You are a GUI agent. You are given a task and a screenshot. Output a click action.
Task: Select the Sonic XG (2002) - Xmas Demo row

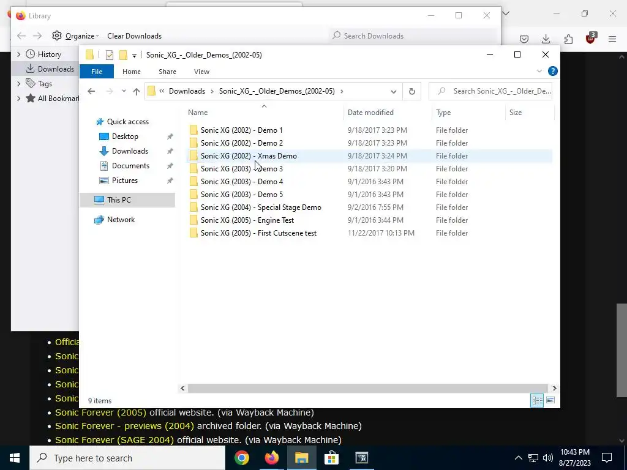(369, 156)
